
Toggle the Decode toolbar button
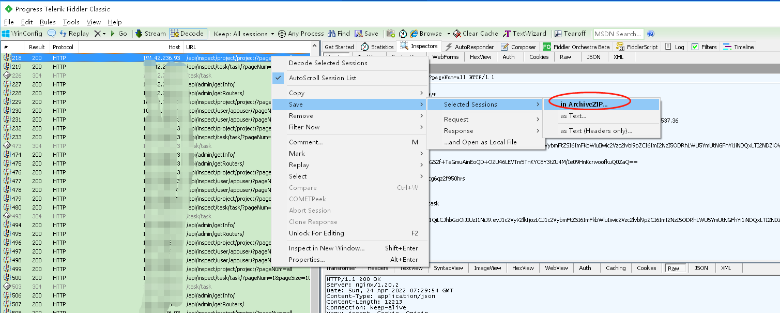pos(188,34)
